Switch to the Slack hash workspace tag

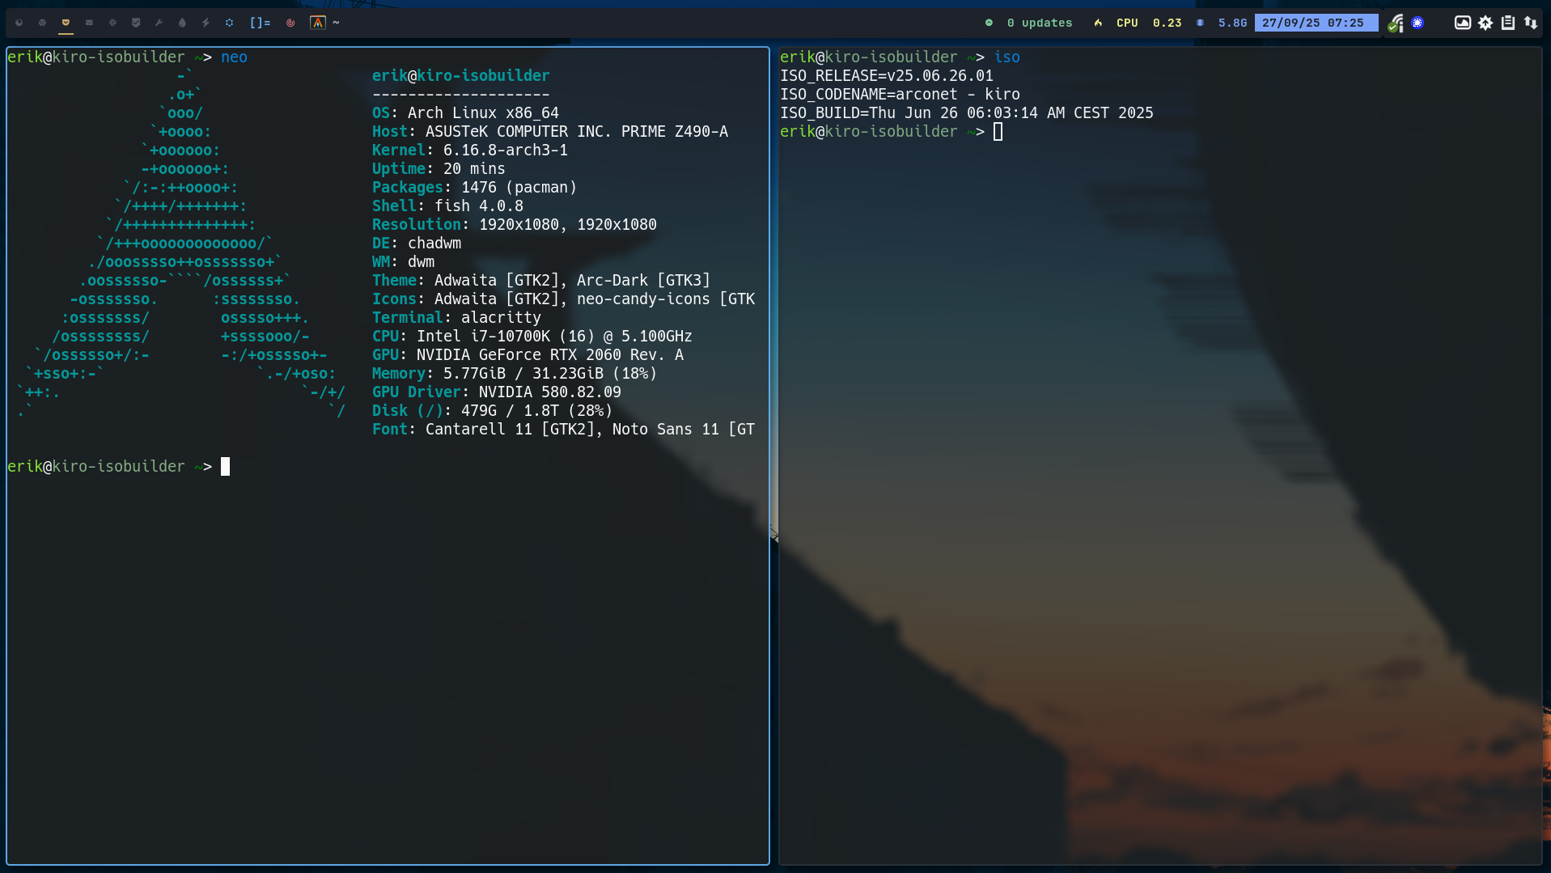point(113,23)
